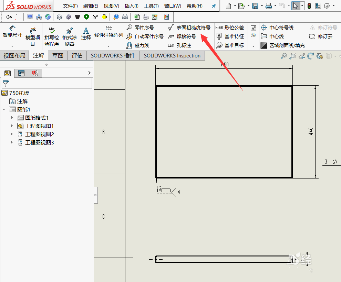
Task: Open Linear Note Pattern dropdown arrow
Action: [x=109, y=46]
